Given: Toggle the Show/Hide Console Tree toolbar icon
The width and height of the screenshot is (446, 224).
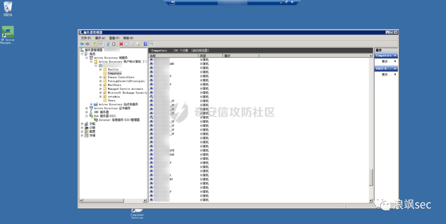Looking at the screenshot, I should point(101,44).
